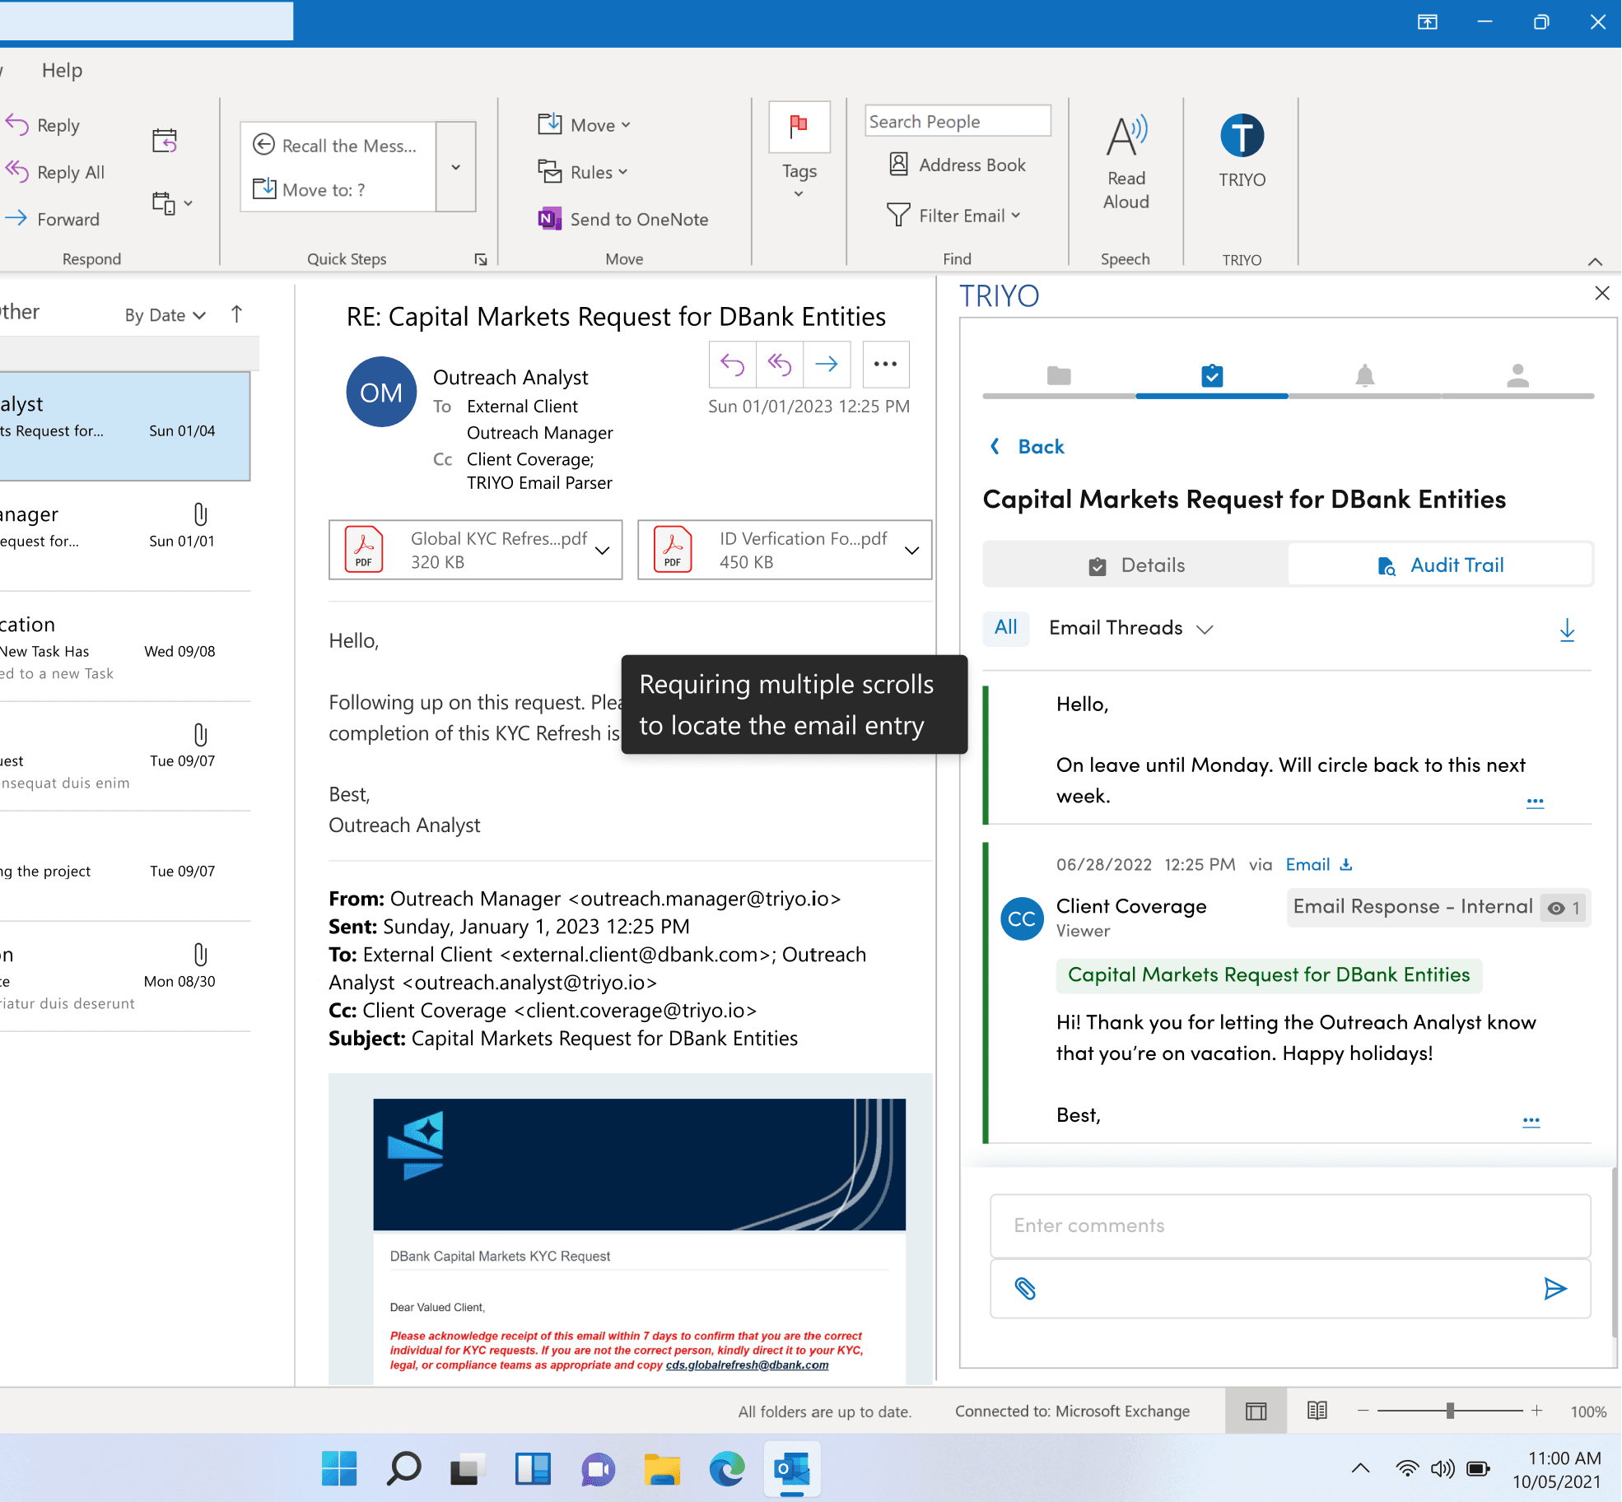1622x1502 pixels.
Task: Click the attachment paperclip in comment box
Action: [1025, 1288]
